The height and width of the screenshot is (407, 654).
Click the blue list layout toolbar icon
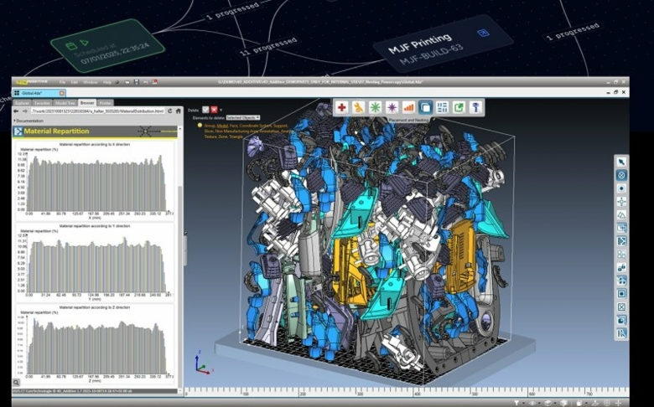pos(442,107)
